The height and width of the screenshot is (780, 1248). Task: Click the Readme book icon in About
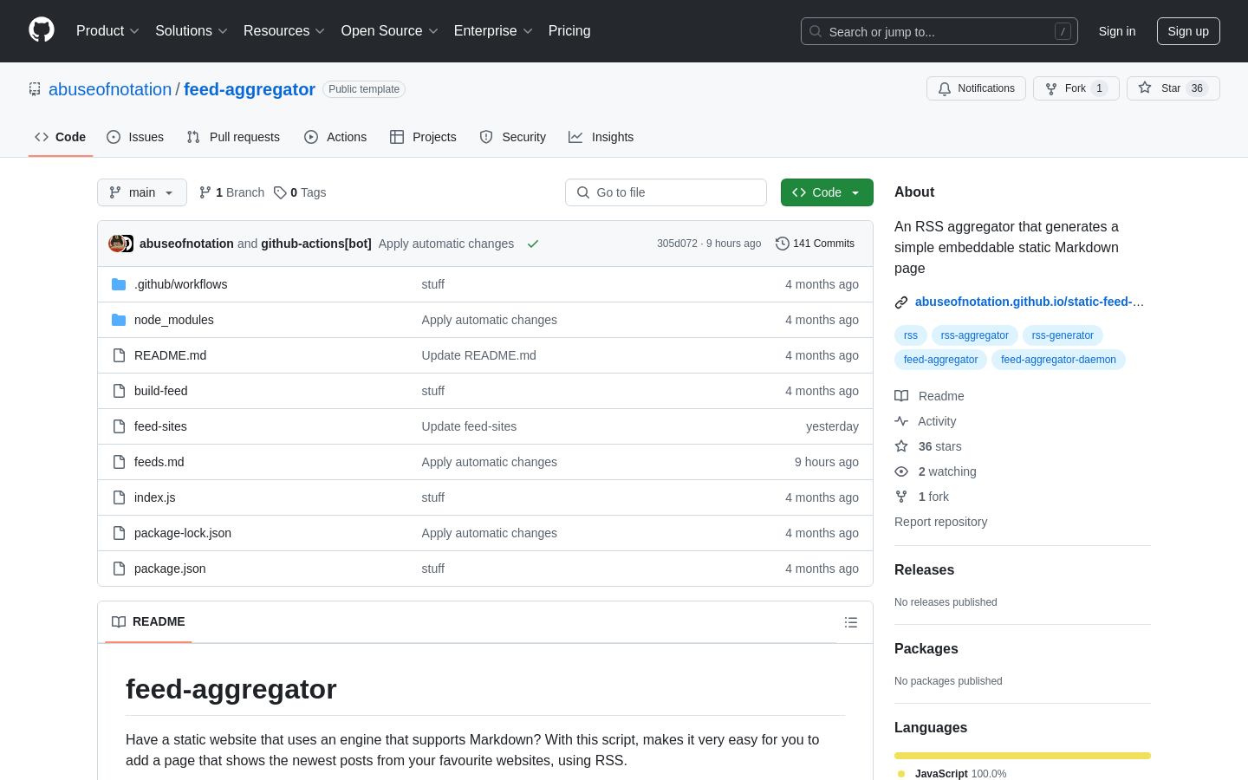point(901,396)
